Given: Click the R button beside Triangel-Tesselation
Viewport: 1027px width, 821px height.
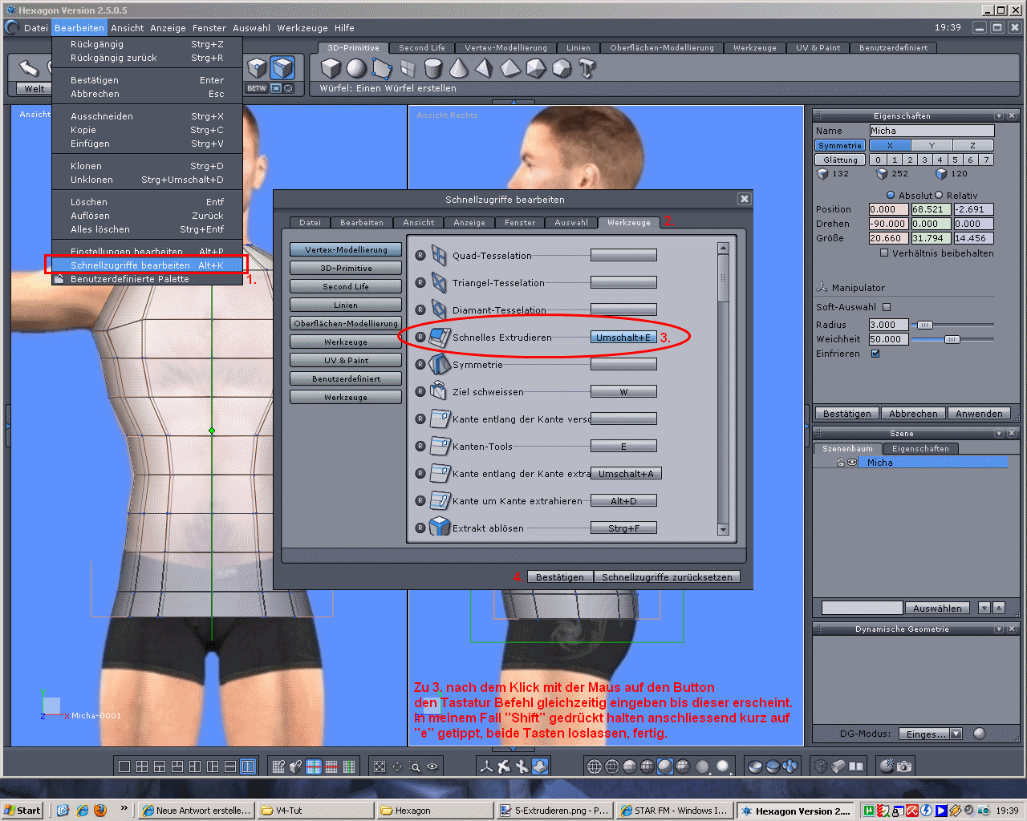Looking at the screenshot, I should tap(420, 282).
